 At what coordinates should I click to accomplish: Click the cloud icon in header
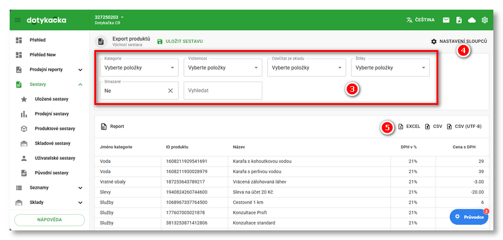[472, 20]
